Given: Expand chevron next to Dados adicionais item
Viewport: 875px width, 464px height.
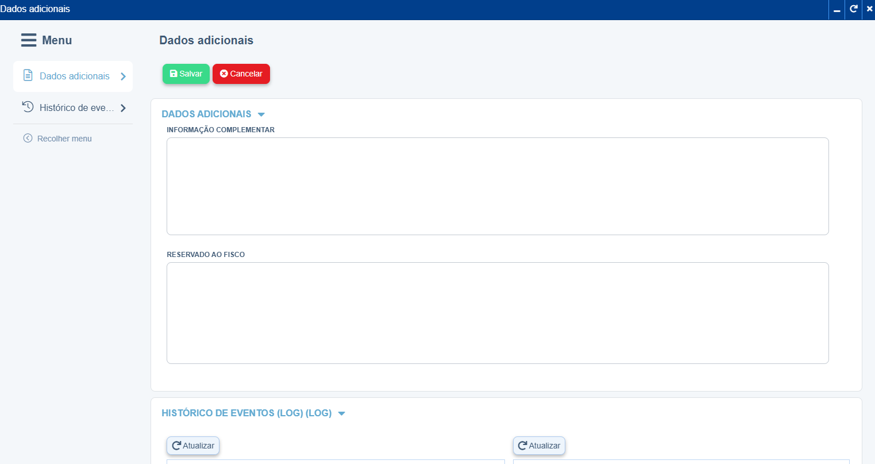Looking at the screenshot, I should click(123, 76).
